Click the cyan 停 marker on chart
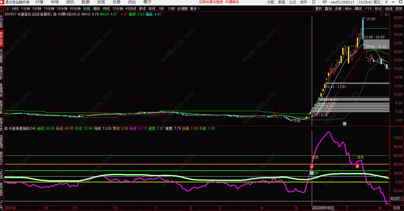Screen dimensions: 404x211 [345, 124]
